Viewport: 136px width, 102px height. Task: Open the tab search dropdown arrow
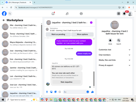pyautogui.click(x=2, y=2)
